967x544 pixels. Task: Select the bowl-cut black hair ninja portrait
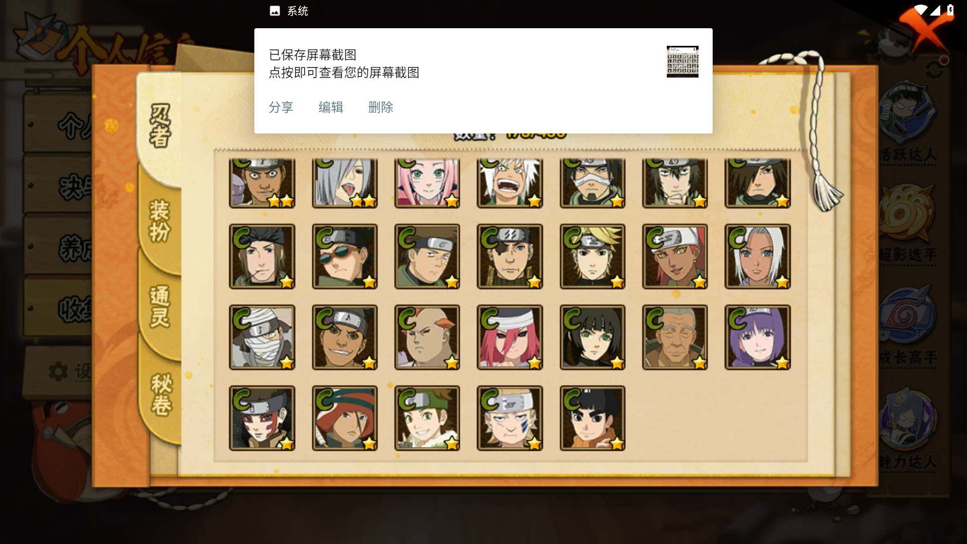592,418
